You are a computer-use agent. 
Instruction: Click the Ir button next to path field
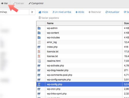(x=32, y=12)
